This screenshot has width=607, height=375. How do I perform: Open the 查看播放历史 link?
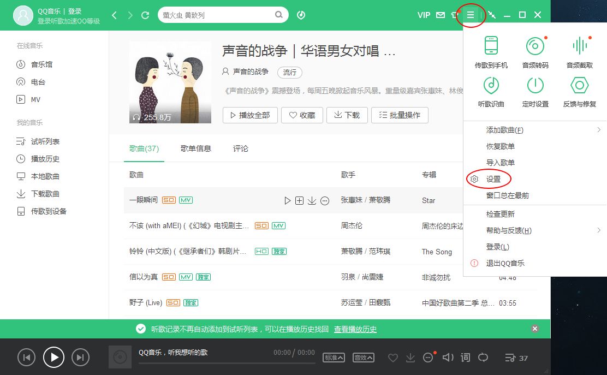point(355,329)
